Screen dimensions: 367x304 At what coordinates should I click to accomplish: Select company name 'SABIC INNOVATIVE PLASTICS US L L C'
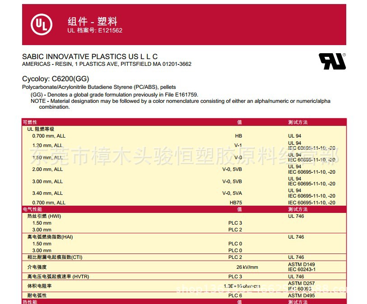pyautogui.click(x=90, y=56)
